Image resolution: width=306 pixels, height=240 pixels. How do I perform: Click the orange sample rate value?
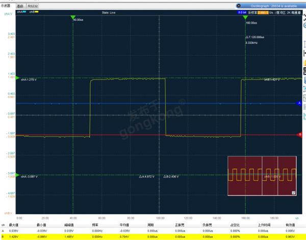tap(263, 12)
